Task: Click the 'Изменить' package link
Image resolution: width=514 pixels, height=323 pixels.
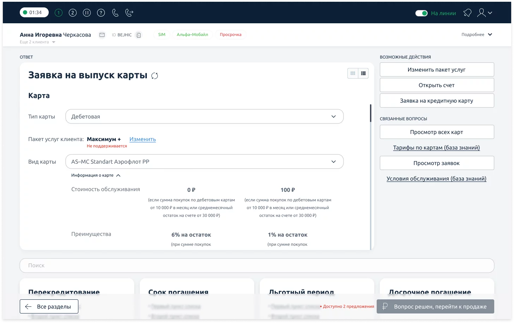Action: click(143, 139)
